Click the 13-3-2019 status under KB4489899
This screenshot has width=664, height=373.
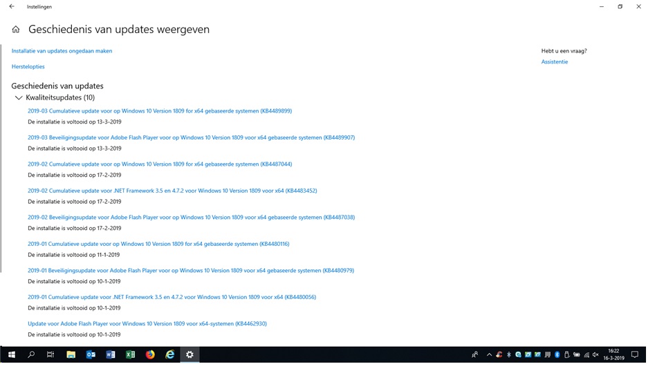75,122
